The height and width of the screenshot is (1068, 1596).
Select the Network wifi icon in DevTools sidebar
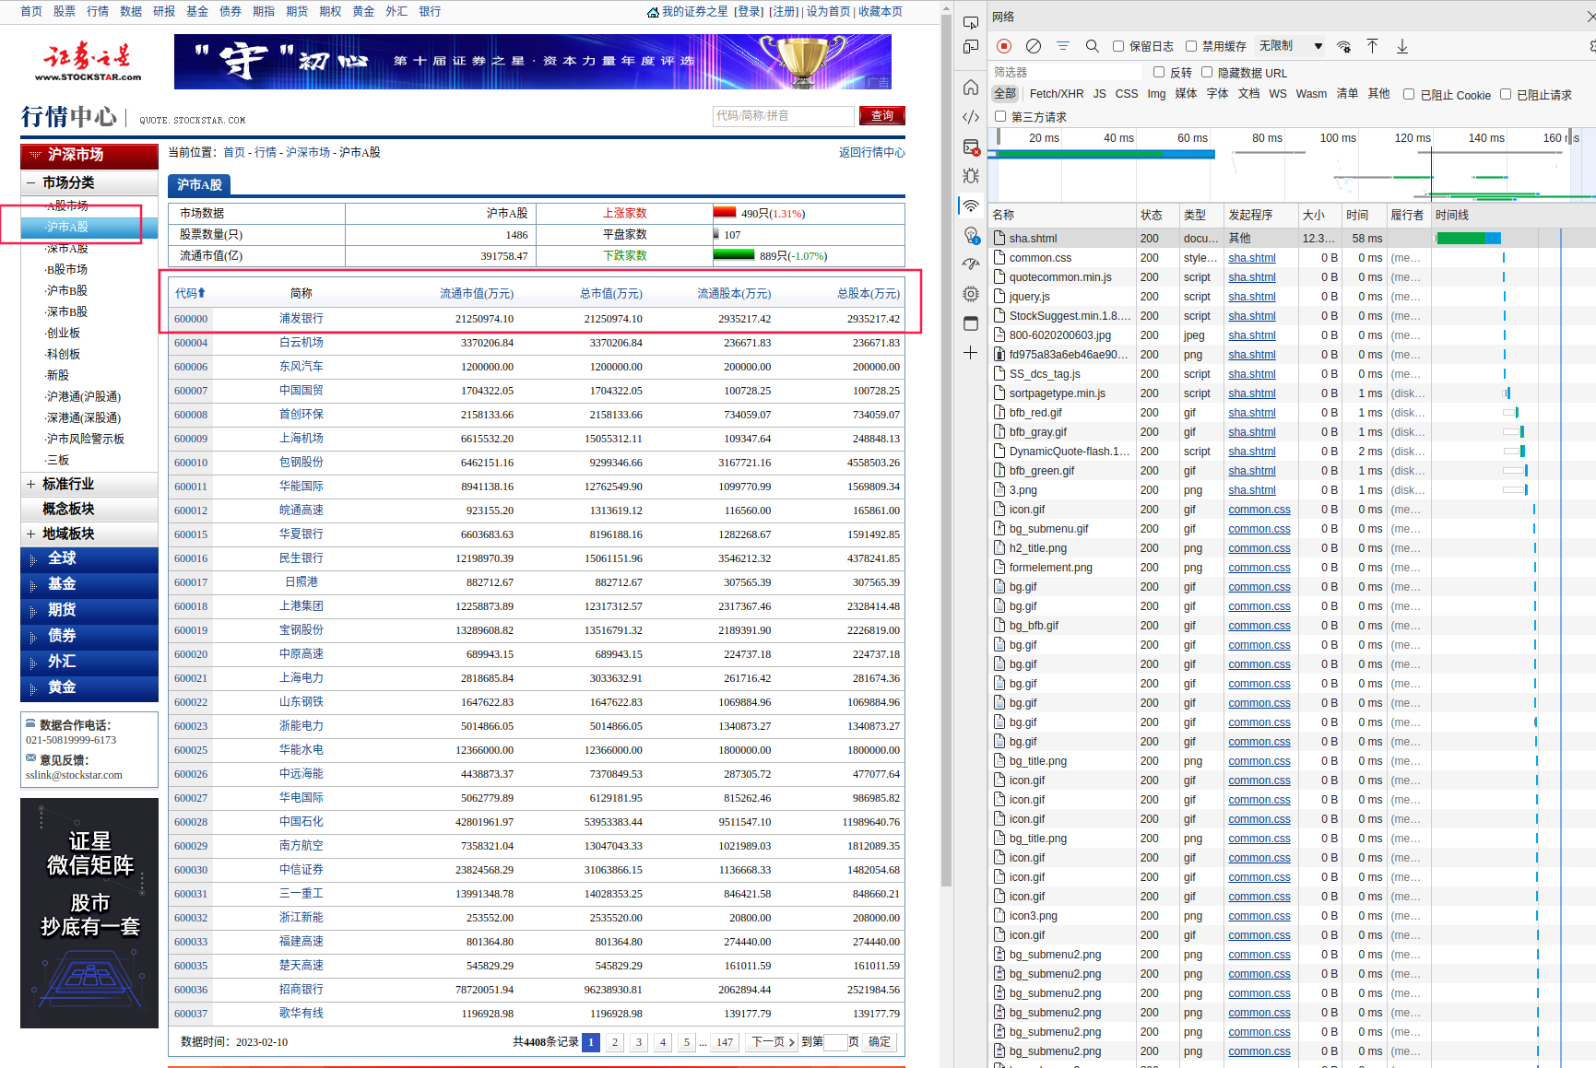971,205
